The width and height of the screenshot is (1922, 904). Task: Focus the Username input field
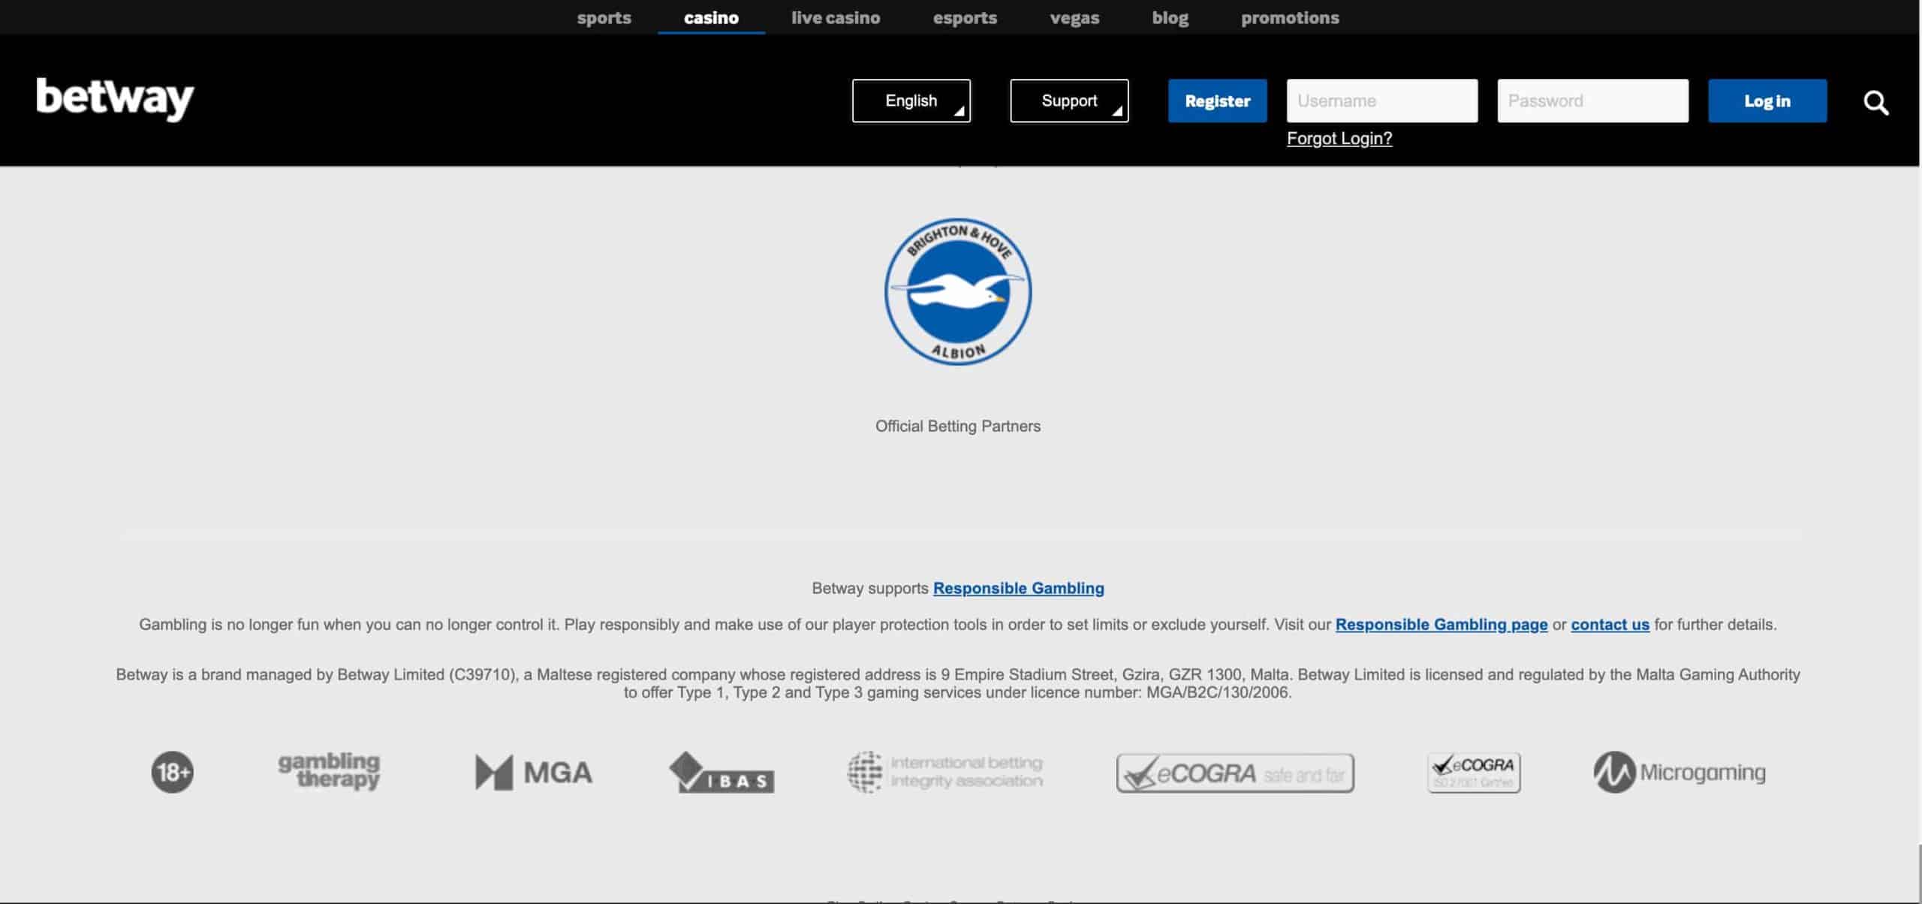tap(1382, 101)
